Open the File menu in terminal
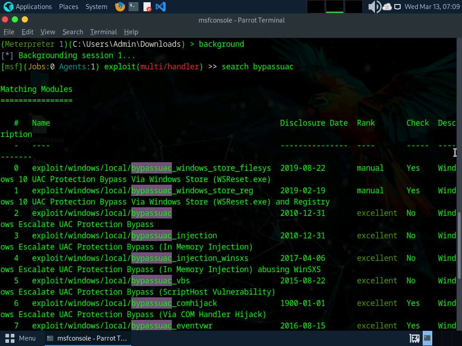462x346 pixels. [x=9, y=32]
